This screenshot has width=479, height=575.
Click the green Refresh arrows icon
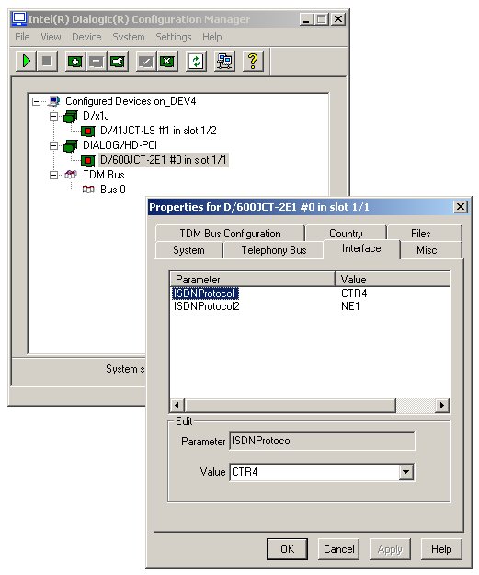click(x=196, y=62)
